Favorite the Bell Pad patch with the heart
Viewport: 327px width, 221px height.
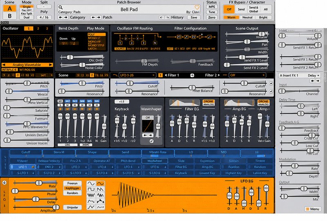coord(197,7)
